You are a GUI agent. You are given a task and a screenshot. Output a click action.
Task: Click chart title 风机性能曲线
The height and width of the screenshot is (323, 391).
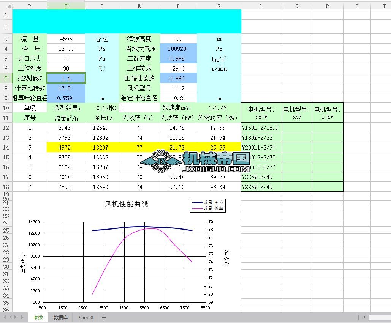coord(127,204)
